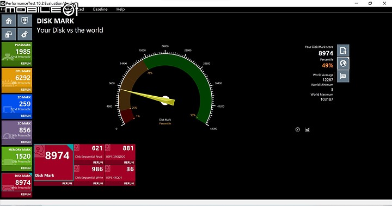Open the Disk Sequential Write 986 result
The height and width of the screenshot is (206, 392).
click(x=89, y=173)
